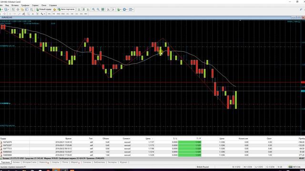The height and width of the screenshot is (171, 305).
Task: Select the Horizontal Line drawing tool
Action: pos(15,14)
